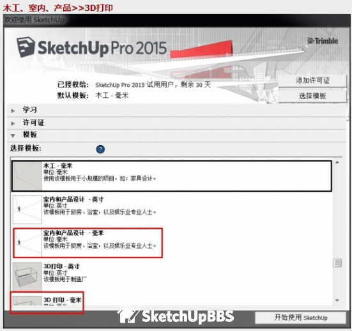This screenshot has width=352, height=331.
Task: Select 室内和产品设计 - 毫米 template thumbnail
Action: [x=27, y=243]
